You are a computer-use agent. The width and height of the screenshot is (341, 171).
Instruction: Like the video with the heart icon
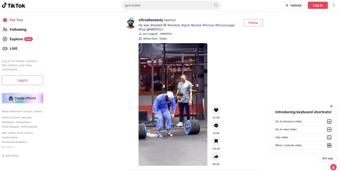click(x=216, y=110)
